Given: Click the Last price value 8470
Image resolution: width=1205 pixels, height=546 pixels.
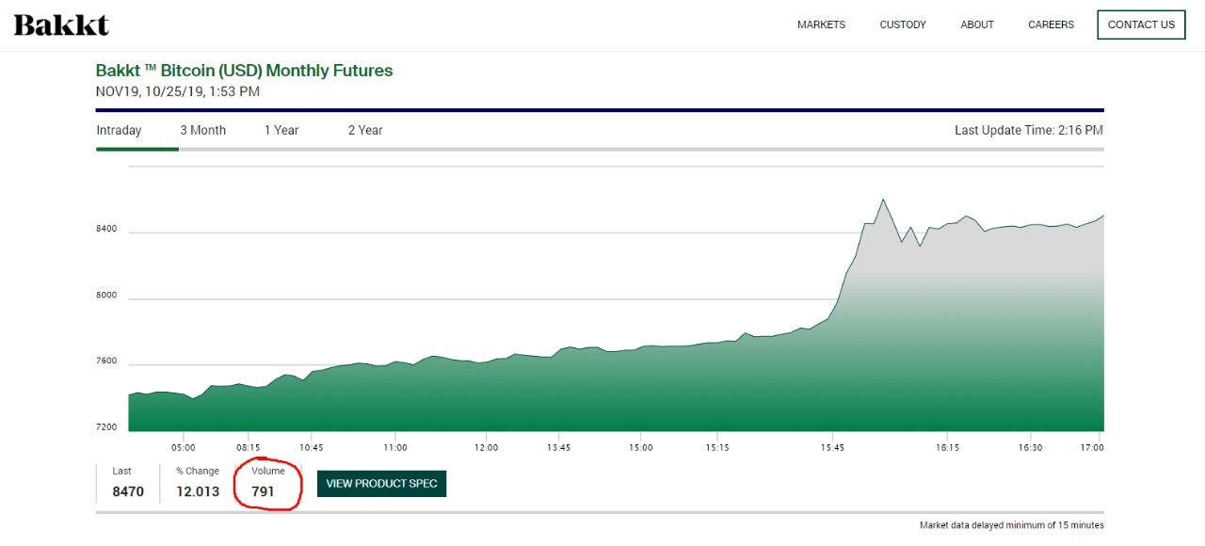Looking at the screenshot, I should tap(128, 491).
